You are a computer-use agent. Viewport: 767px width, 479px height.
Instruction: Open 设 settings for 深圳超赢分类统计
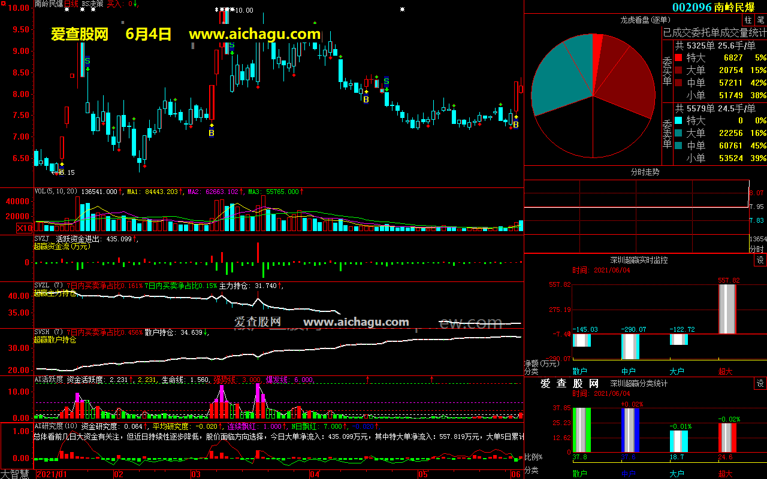(x=760, y=383)
